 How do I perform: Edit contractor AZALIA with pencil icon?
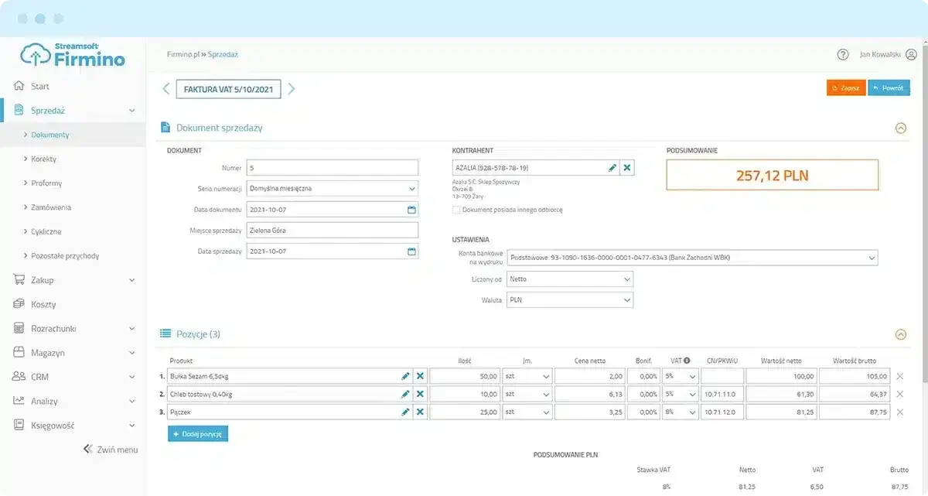click(x=612, y=168)
